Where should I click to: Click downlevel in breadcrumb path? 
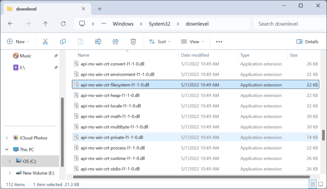(x=197, y=24)
